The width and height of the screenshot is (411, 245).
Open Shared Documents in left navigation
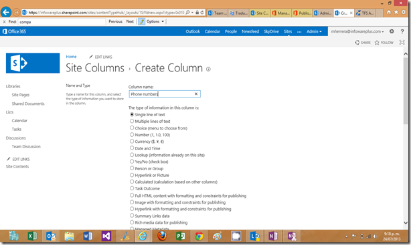(28, 103)
